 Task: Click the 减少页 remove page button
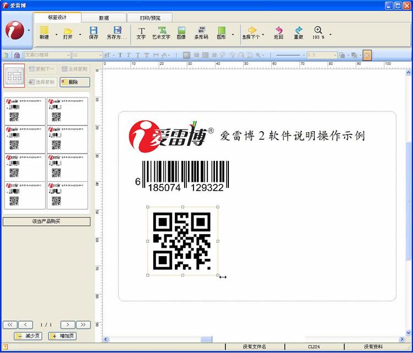click(x=28, y=336)
